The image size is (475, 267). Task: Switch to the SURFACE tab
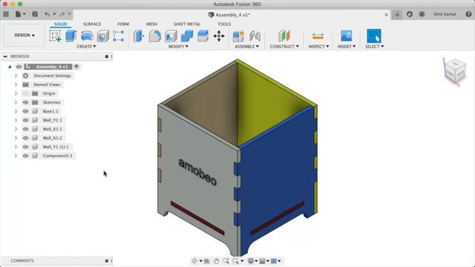(92, 24)
